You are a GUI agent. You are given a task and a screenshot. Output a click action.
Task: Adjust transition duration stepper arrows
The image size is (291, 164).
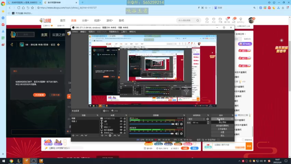click(208, 123)
